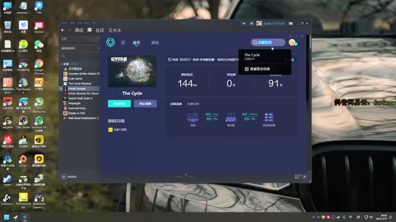Viewport: 396px width, 222px height.
Task: Select Red Dead Redemption 2 in library
Action: pos(80,118)
